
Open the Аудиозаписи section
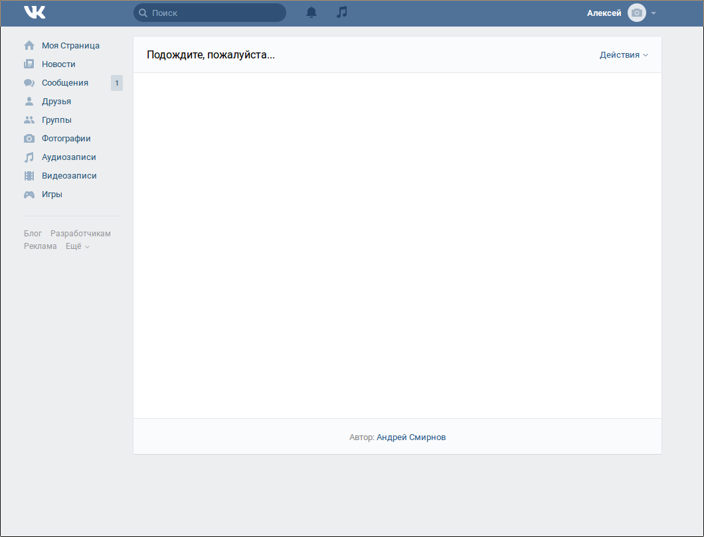[x=68, y=157]
